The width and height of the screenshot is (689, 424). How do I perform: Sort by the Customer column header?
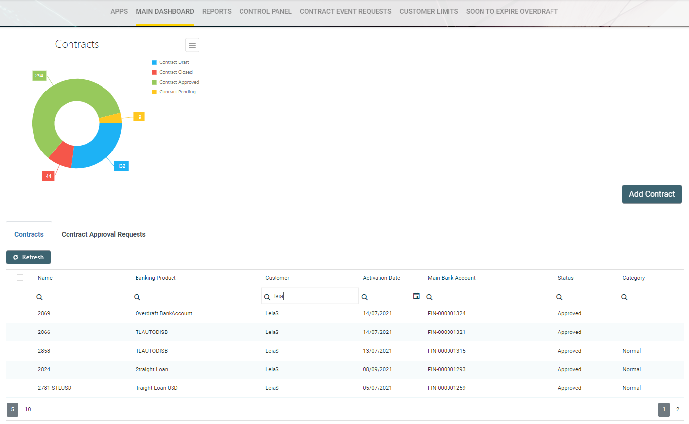(277, 278)
